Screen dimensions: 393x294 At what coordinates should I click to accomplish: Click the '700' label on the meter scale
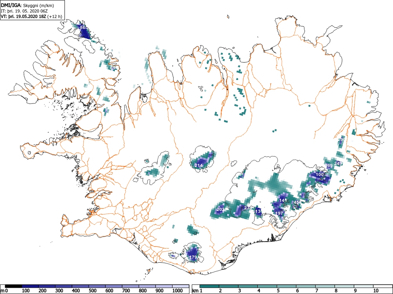point(126,291)
